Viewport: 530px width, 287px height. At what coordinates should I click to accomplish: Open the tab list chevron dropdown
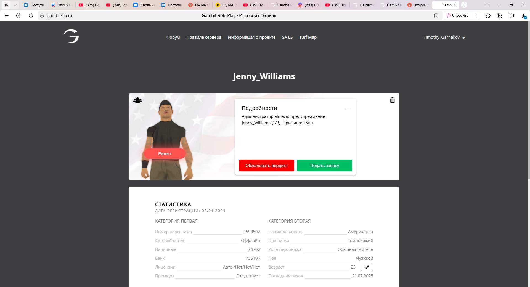15,5
